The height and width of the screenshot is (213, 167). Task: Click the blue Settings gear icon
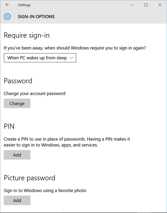click(7, 17)
